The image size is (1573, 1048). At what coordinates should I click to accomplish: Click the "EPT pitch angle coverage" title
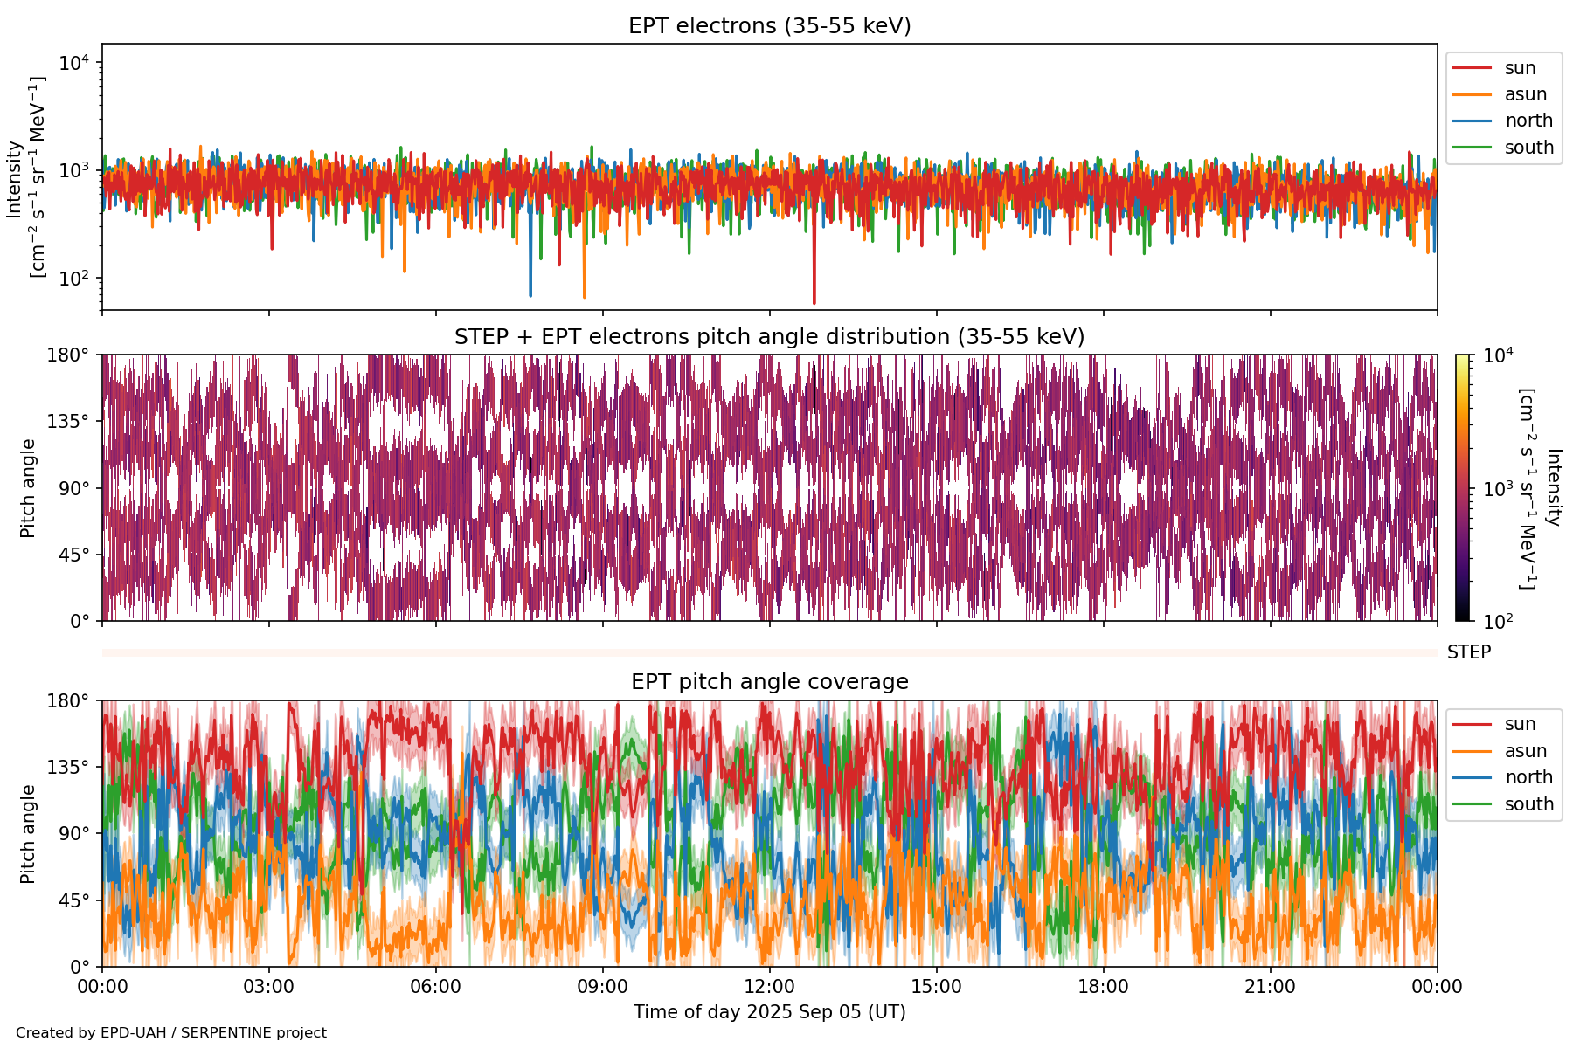(x=769, y=682)
